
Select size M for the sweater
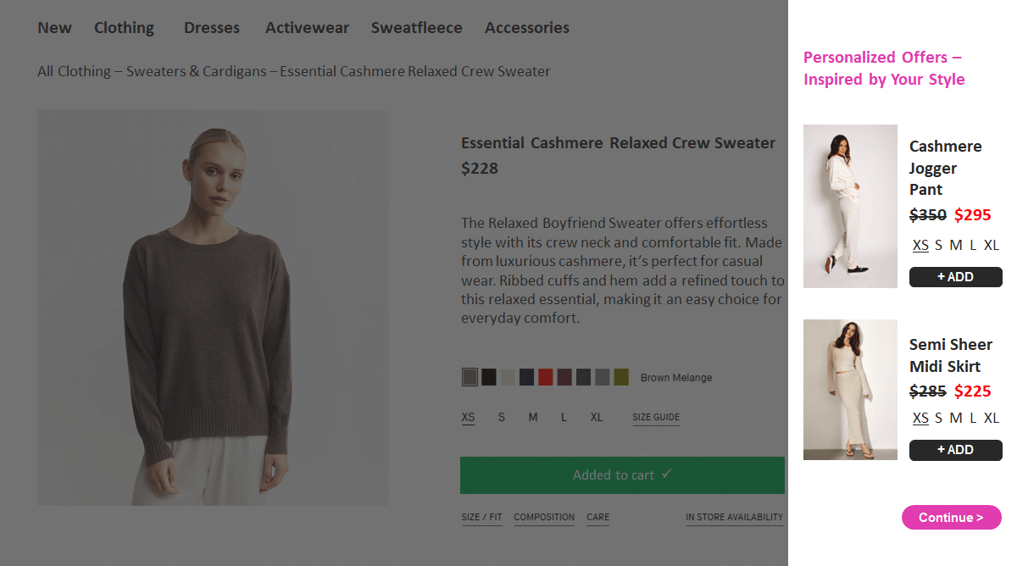tap(532, 417)
